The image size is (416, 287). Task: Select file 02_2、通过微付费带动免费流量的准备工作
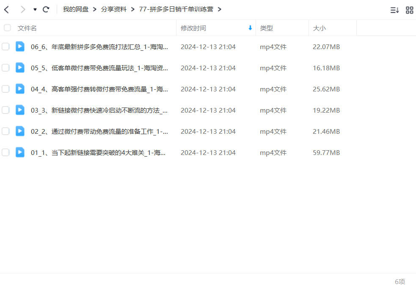click(x=99, y=132)
